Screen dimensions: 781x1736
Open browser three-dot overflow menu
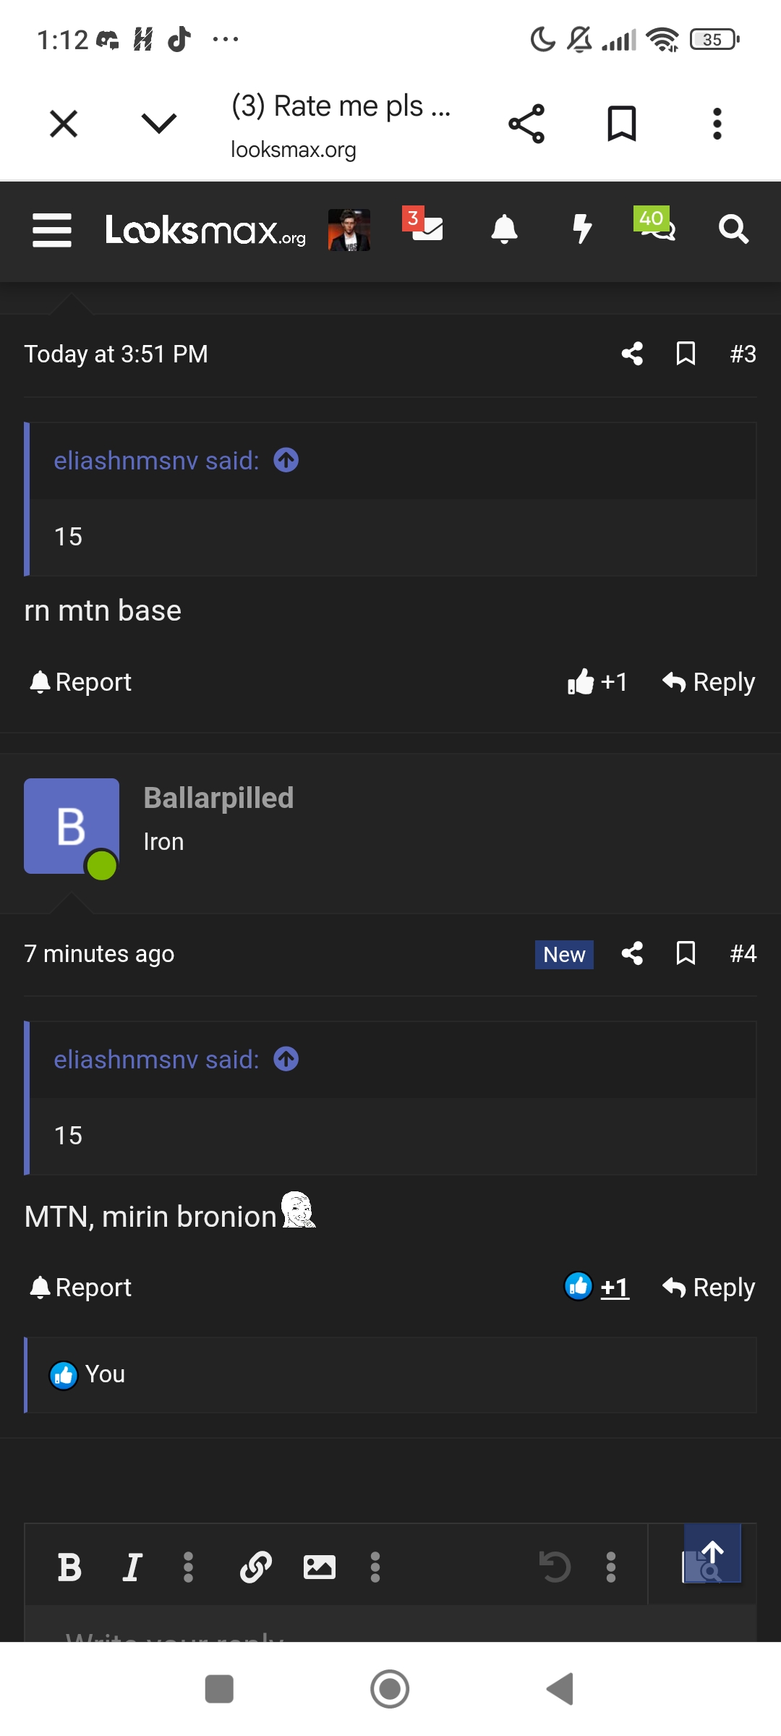(x=717, y=124)
